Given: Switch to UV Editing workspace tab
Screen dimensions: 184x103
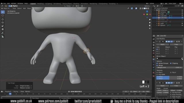Looking at the screenshot, I should 57,4.
